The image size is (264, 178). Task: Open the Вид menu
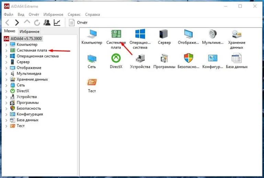tap(21, 14)
